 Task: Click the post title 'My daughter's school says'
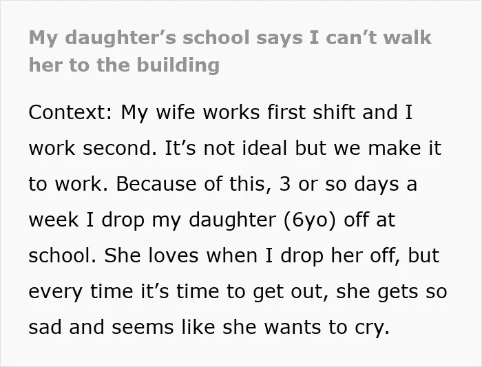point(166,38)
